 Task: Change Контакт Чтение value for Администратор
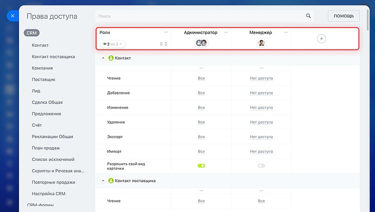click(x=201, y=78)
